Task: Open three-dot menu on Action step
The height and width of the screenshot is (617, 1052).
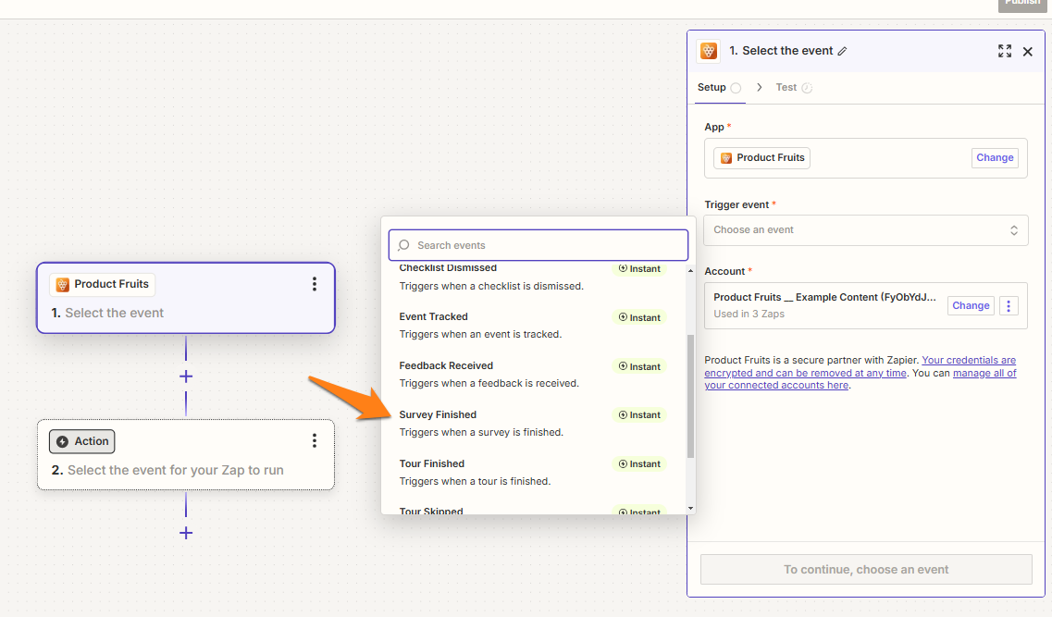Action: (x=315, y=440)
